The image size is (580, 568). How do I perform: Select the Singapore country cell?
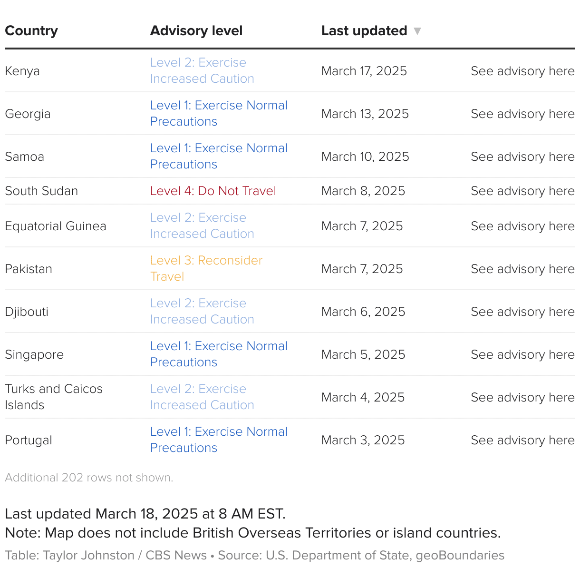tap(34, 355)
